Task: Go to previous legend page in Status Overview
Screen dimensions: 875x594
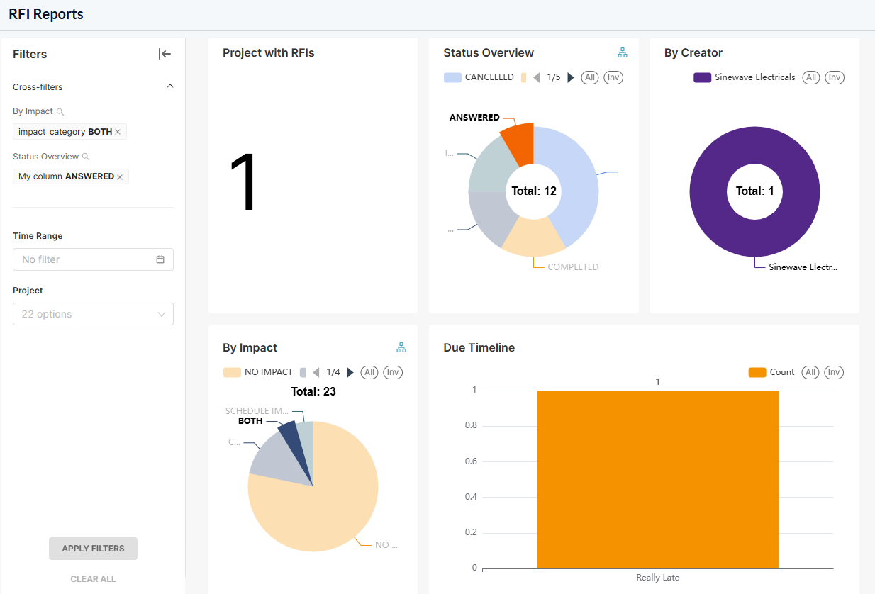Action: [x=537, y=77]
